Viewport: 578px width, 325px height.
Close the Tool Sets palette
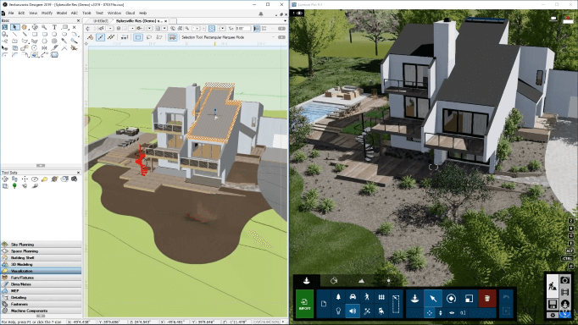(78, 173)
